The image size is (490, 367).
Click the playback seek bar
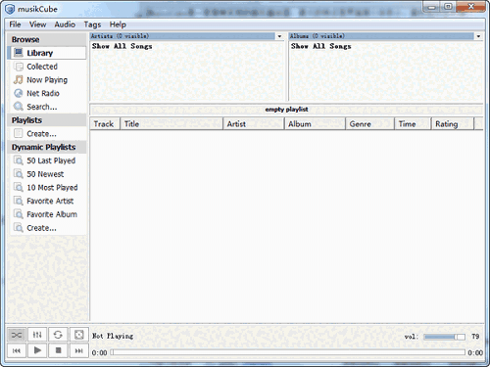287,352
